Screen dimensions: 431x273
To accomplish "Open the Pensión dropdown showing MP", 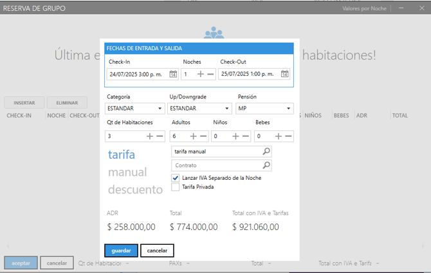I will 289,109.
